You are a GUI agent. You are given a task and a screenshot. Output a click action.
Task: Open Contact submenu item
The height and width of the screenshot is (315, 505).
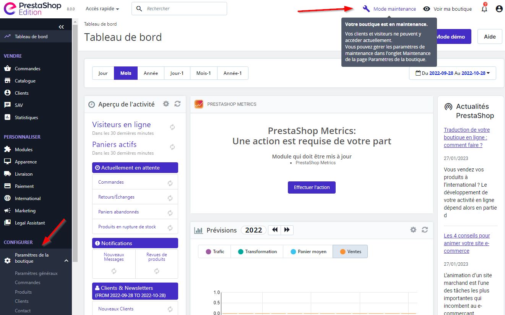point(23,311)
